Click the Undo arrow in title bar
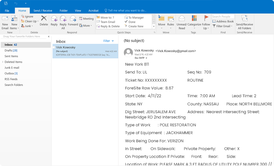Viewport: 274px width, 166px height. (16, 3)
